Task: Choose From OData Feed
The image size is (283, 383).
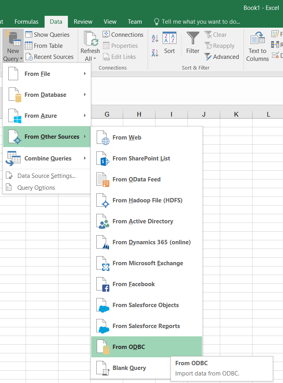Action: click(x=146, y=179)
